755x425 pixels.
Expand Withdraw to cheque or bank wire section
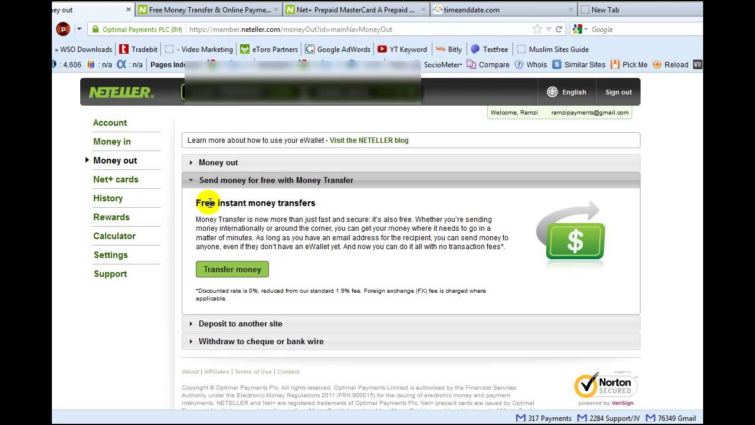411,341
